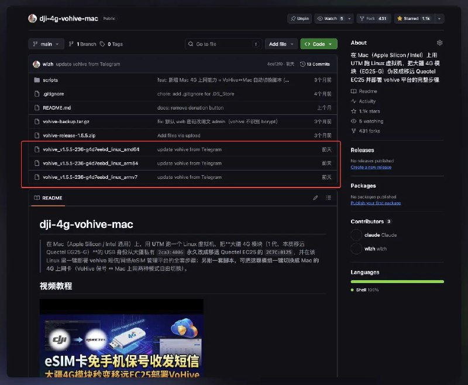Click the claude contributor avatar
The image size is (468, 385).
[x=356, y=235]
